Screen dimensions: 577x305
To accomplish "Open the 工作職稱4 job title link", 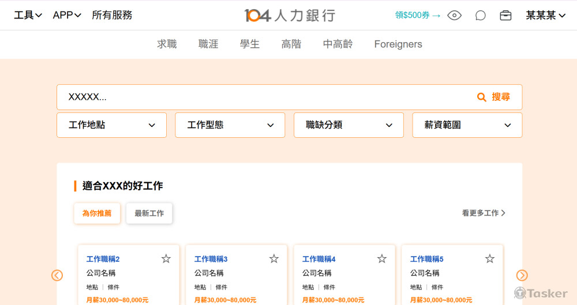I will coord(319,259).
